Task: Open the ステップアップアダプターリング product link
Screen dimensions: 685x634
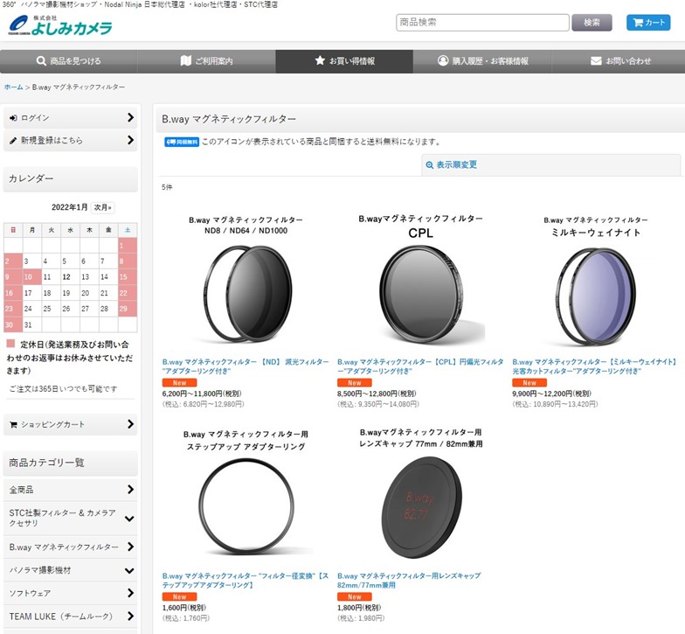Action: tap(245, 581)
